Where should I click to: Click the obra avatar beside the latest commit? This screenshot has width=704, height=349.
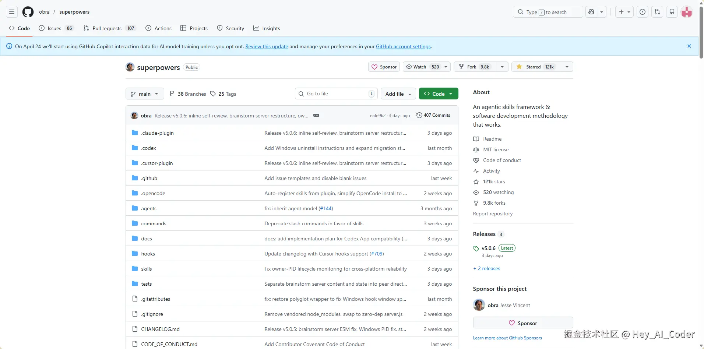[134, 116]
